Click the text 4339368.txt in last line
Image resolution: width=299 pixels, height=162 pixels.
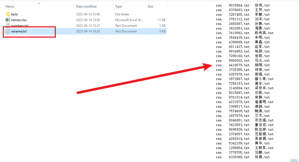pos(239,157)
